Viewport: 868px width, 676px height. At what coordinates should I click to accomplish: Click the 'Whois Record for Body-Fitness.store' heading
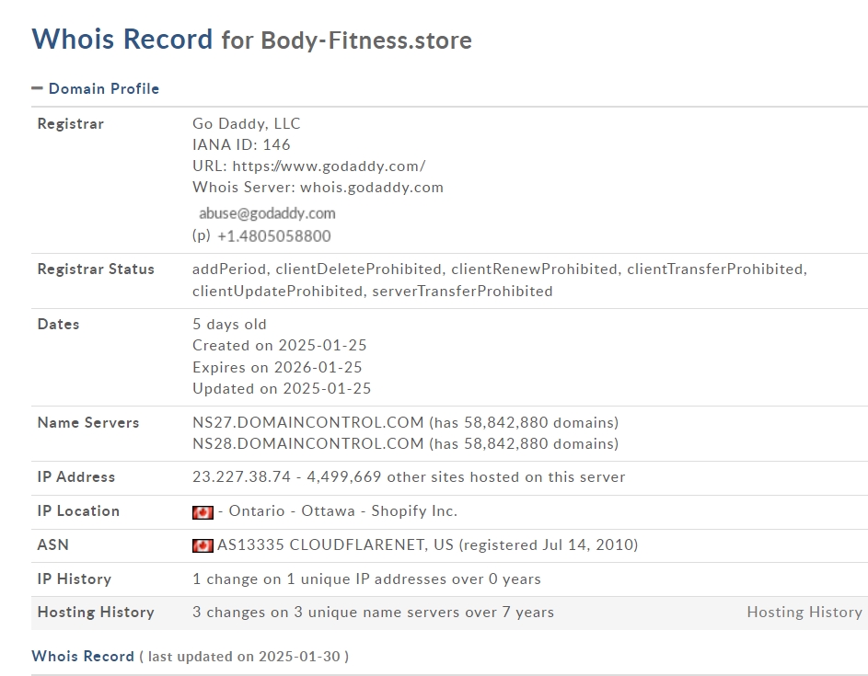[x=252, y=40]
